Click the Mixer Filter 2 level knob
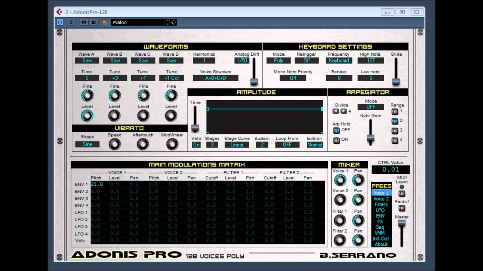Viewport: 483px width, 271px height. tap(340, 240)
